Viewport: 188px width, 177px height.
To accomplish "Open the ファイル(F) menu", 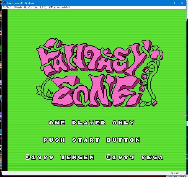I will [7, 7].
